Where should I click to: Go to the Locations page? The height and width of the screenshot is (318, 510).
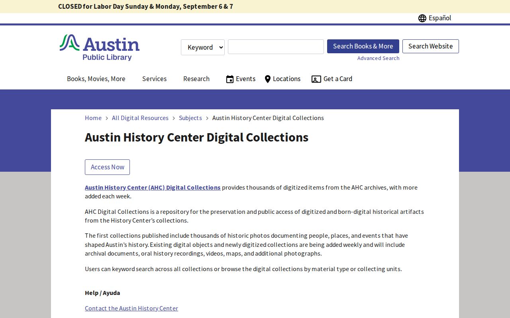pyautogui.click(x=286, y=79)
